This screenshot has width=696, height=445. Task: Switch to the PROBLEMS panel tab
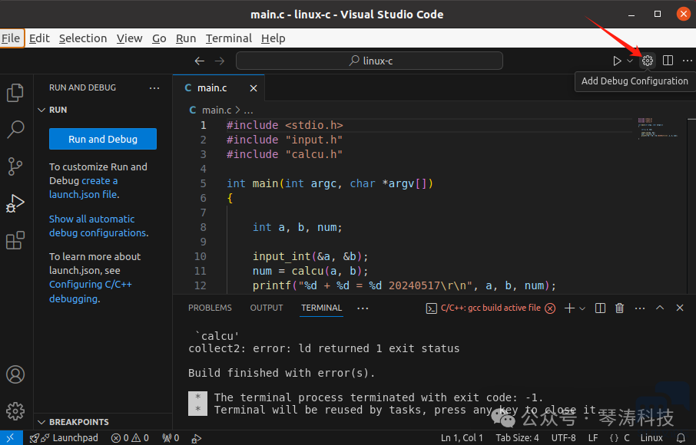point(210,308)
